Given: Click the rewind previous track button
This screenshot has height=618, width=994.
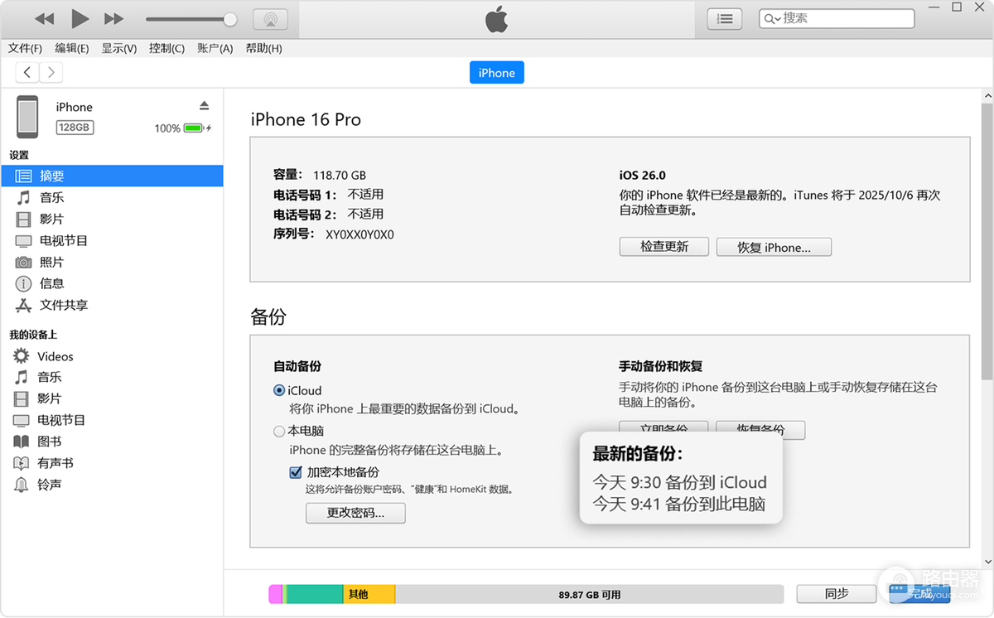Looking at the screenshot, I should [x=45, y=18].
